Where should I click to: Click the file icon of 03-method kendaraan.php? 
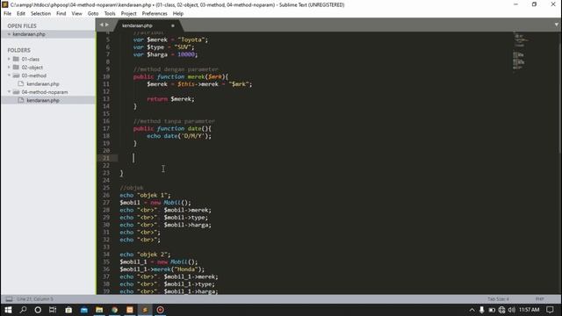[21, 83]
